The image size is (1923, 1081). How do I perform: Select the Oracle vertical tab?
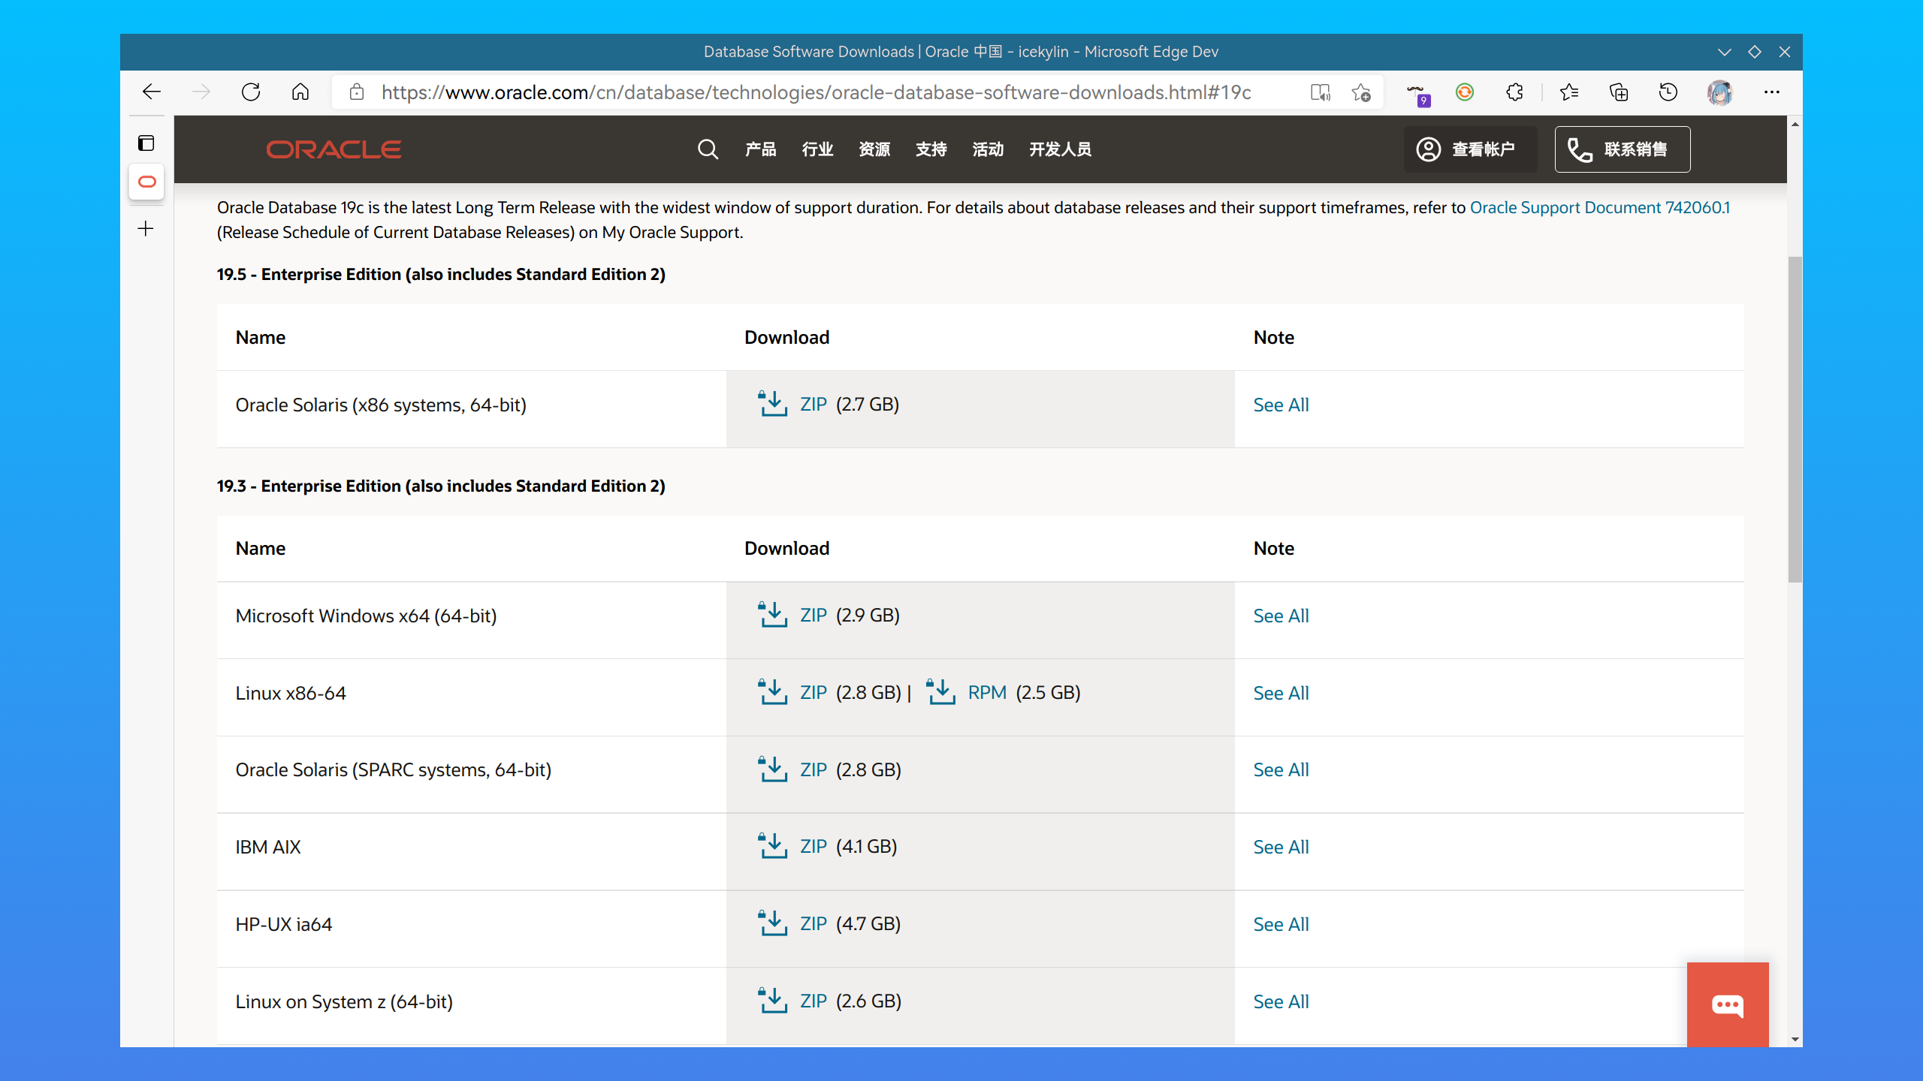click(x=146, y=182)
